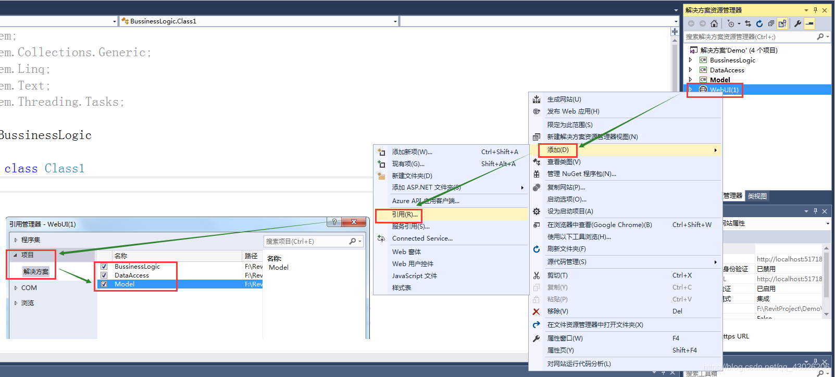Expand the 浏览 category
The height and width of the screenshot is (377, 835).
coord(16,303)
